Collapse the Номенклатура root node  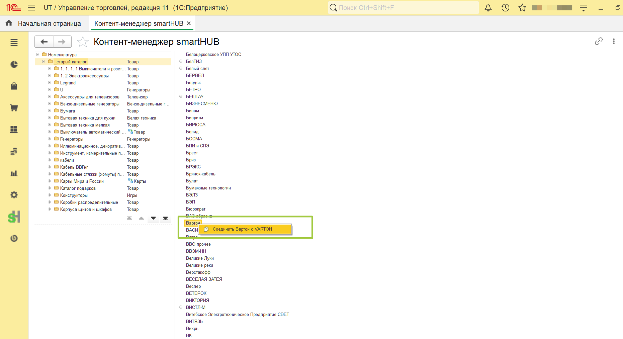coord(37,55)
